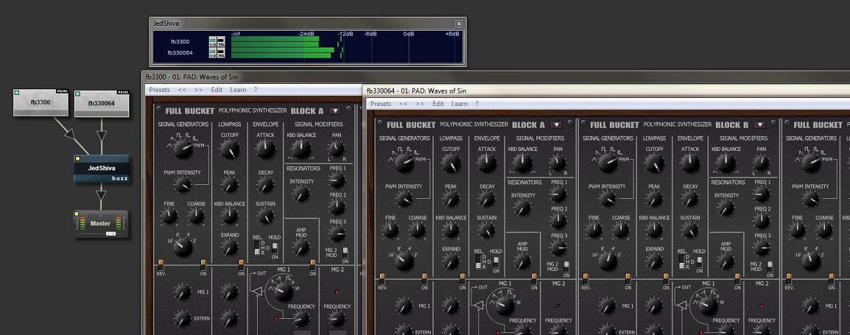Toggle HOLD ON switch in fb330064 Block A

pos(496,262)
